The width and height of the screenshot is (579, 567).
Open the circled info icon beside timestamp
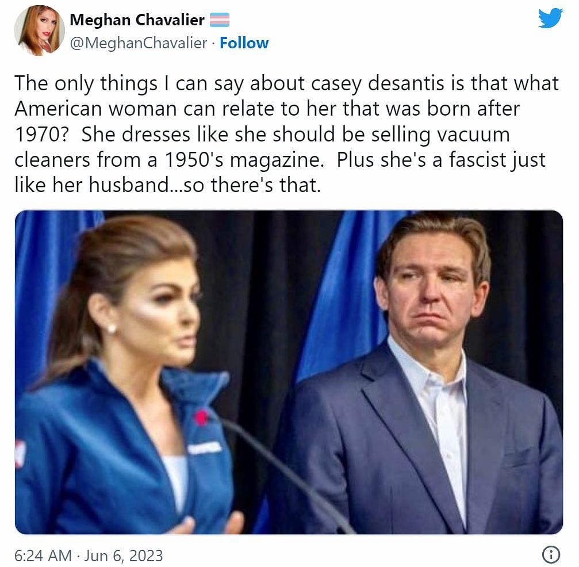pos(551,554)
